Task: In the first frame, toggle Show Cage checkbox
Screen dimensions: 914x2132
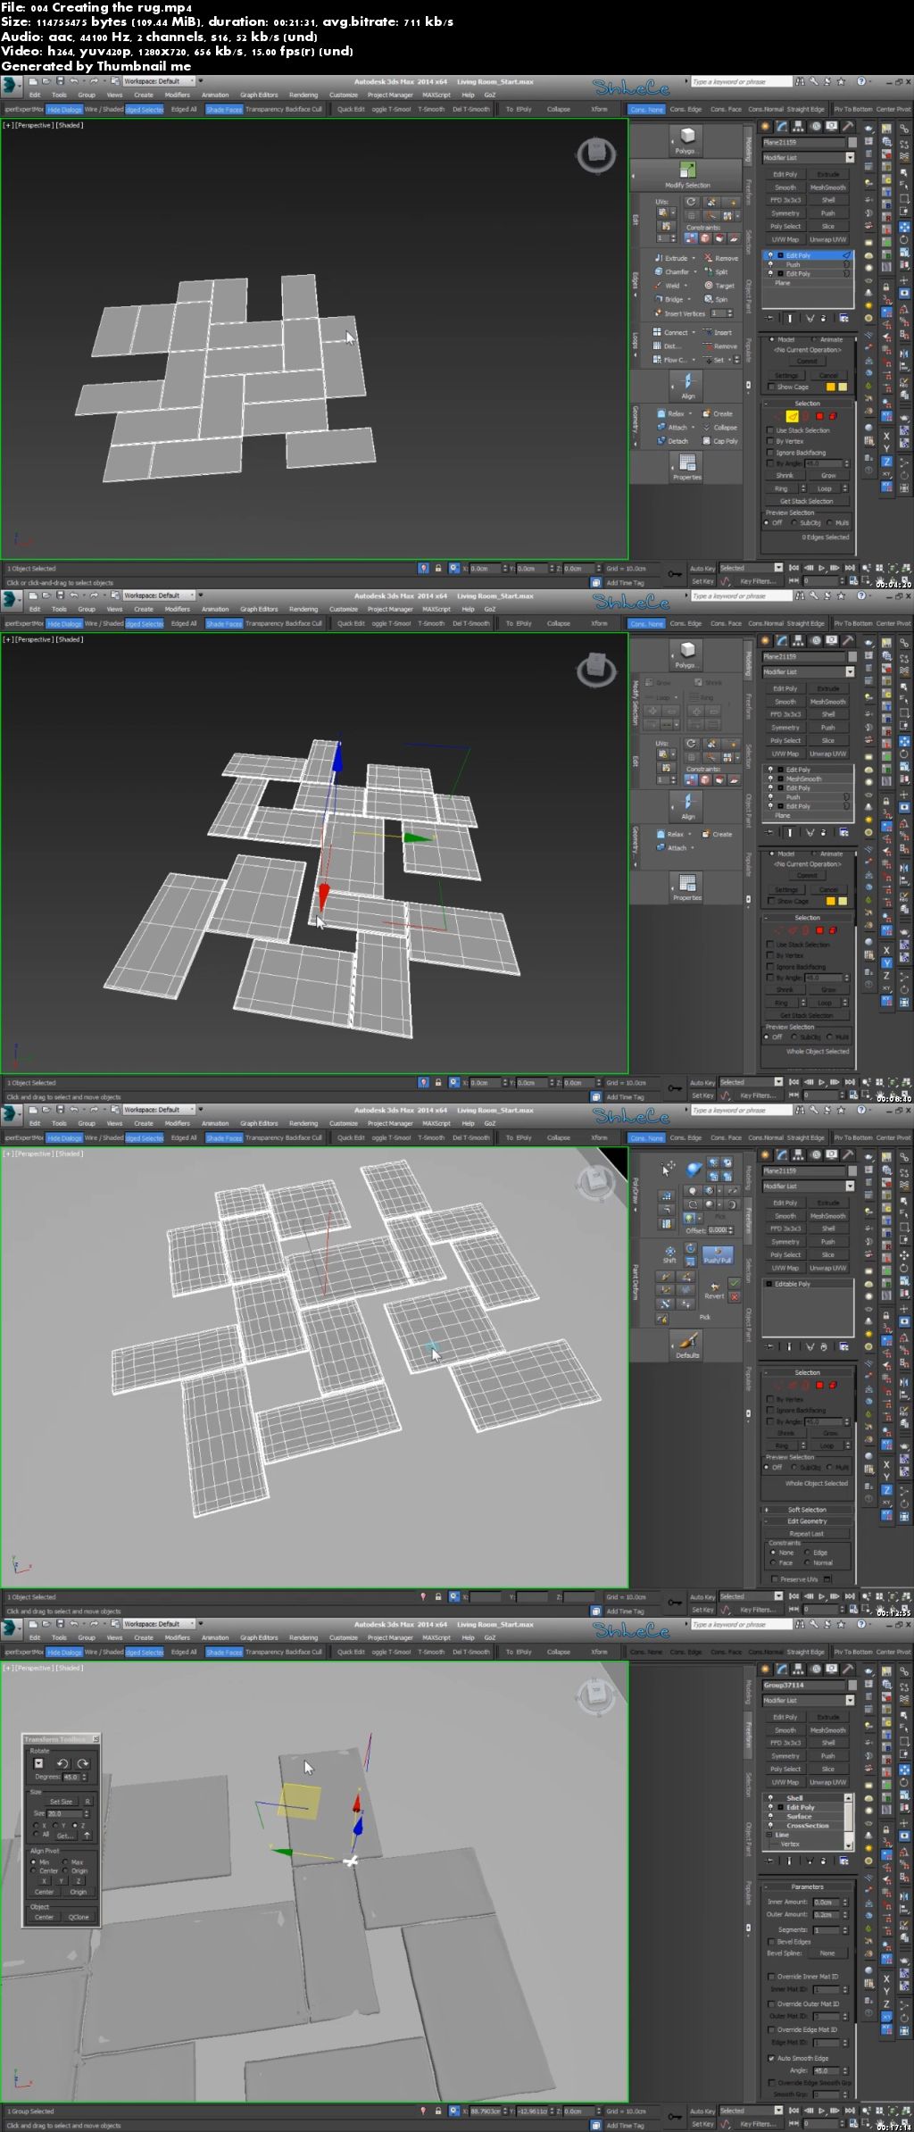Action: [x=788, y=387]
